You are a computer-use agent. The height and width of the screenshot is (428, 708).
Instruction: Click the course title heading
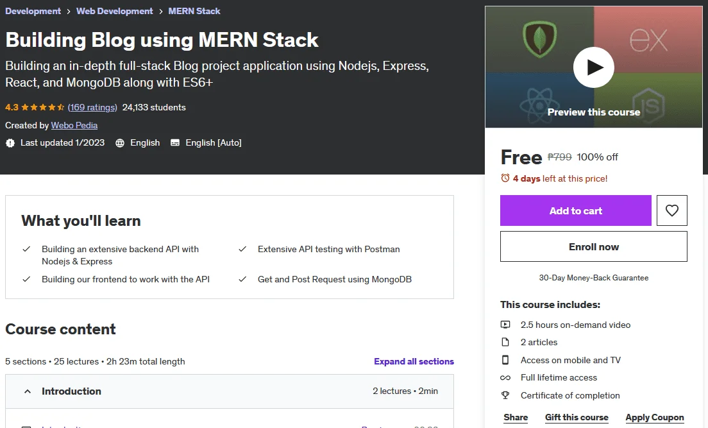(162, 40)
